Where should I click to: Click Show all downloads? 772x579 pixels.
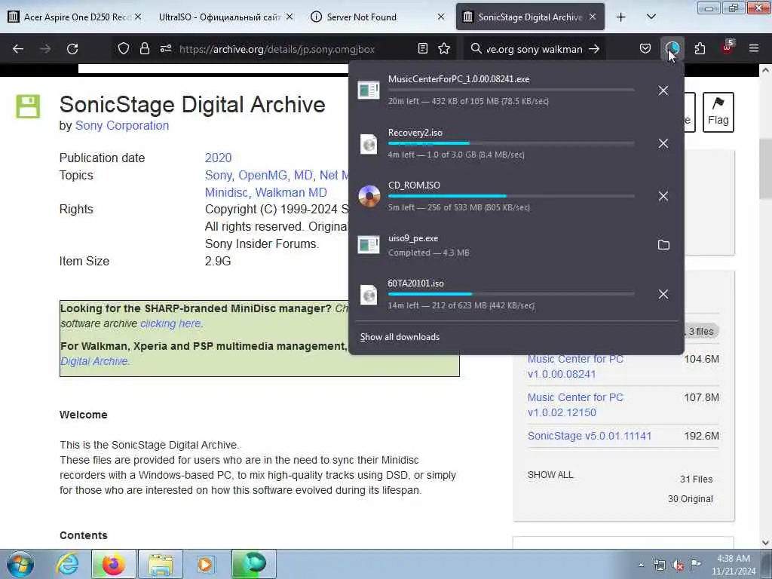pyautogui.click(x=400, y=337)
